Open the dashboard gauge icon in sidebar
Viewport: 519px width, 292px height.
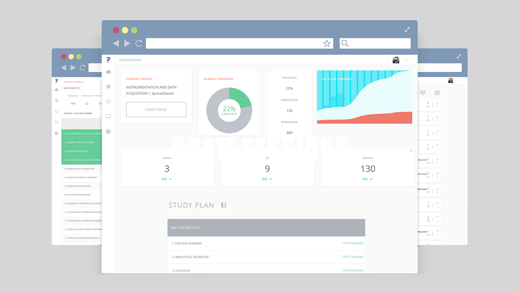(x=108, y=72)
